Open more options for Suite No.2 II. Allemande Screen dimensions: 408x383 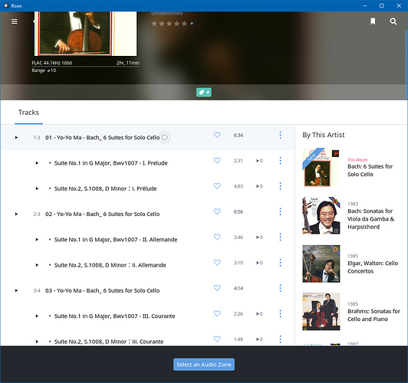(x=280, y=263)
